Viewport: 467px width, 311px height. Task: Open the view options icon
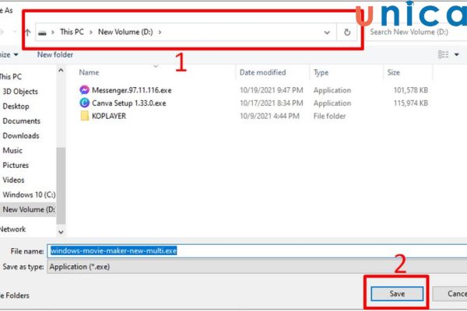[x=443, y=54]
